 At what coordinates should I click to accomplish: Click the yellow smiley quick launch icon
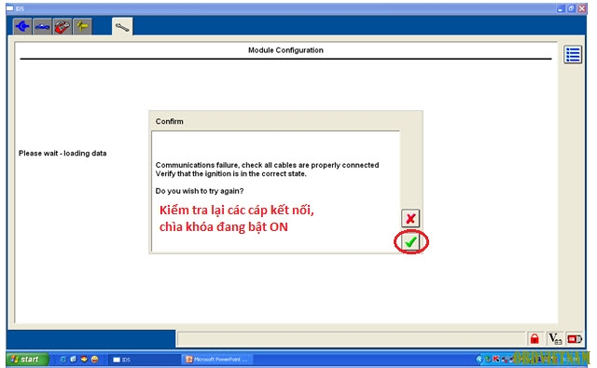coord(95,359)
